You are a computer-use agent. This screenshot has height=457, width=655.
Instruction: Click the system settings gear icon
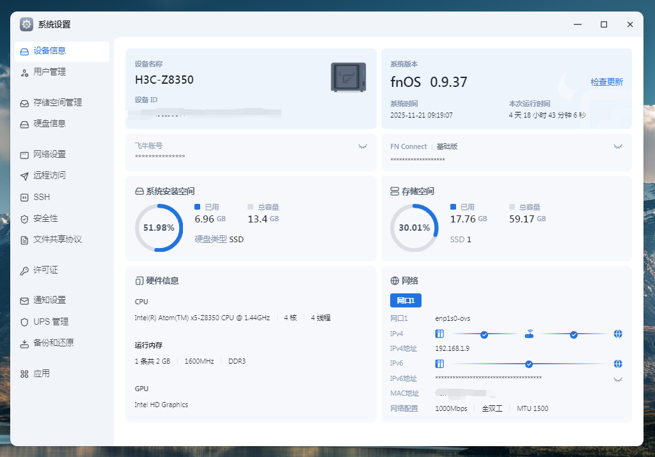(x=26, y=24)
